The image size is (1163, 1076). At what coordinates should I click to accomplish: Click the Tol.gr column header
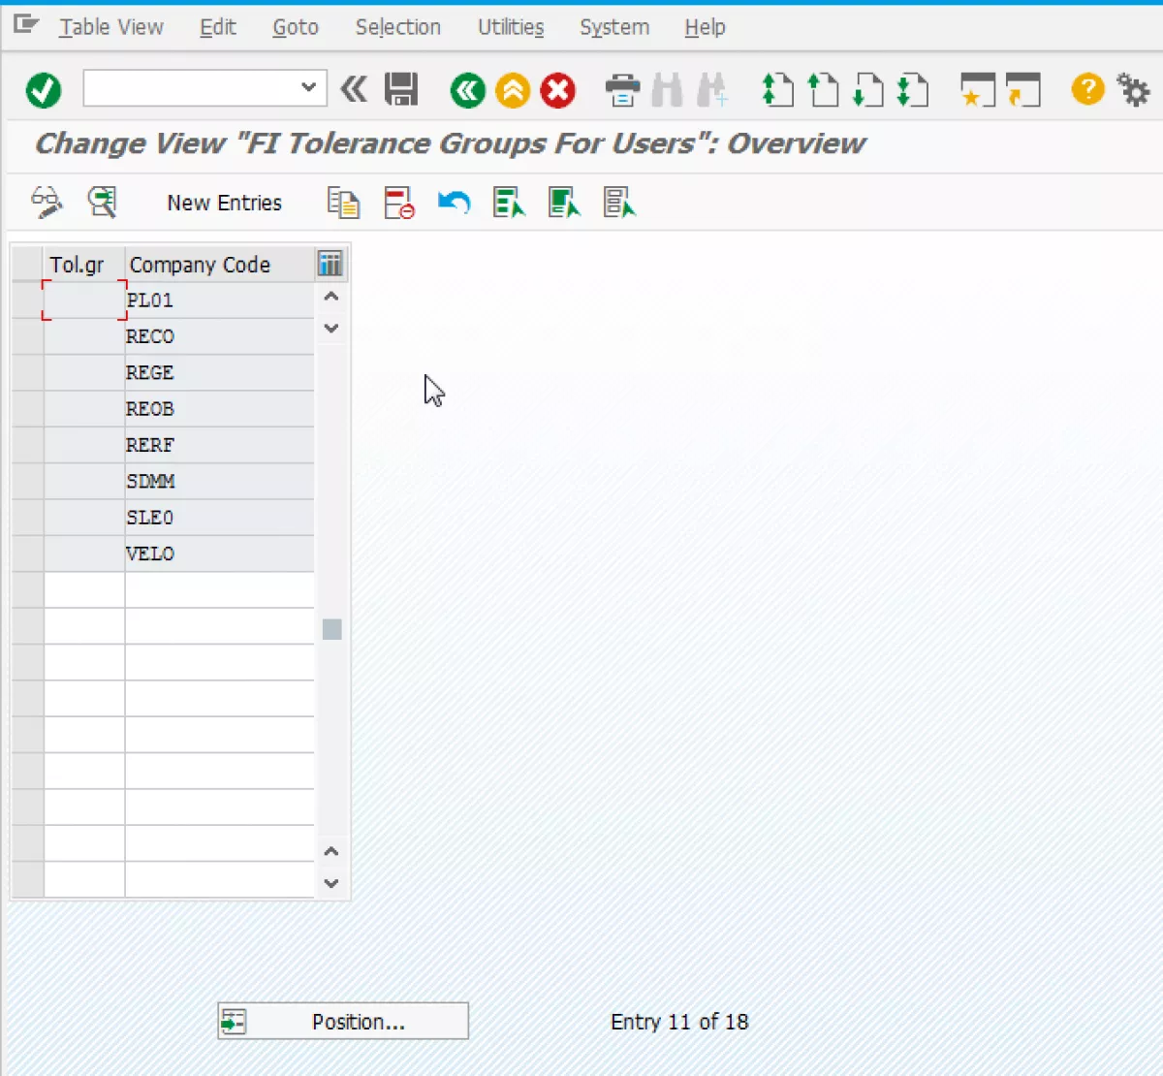pyautogui.click(x=84, y=265)
